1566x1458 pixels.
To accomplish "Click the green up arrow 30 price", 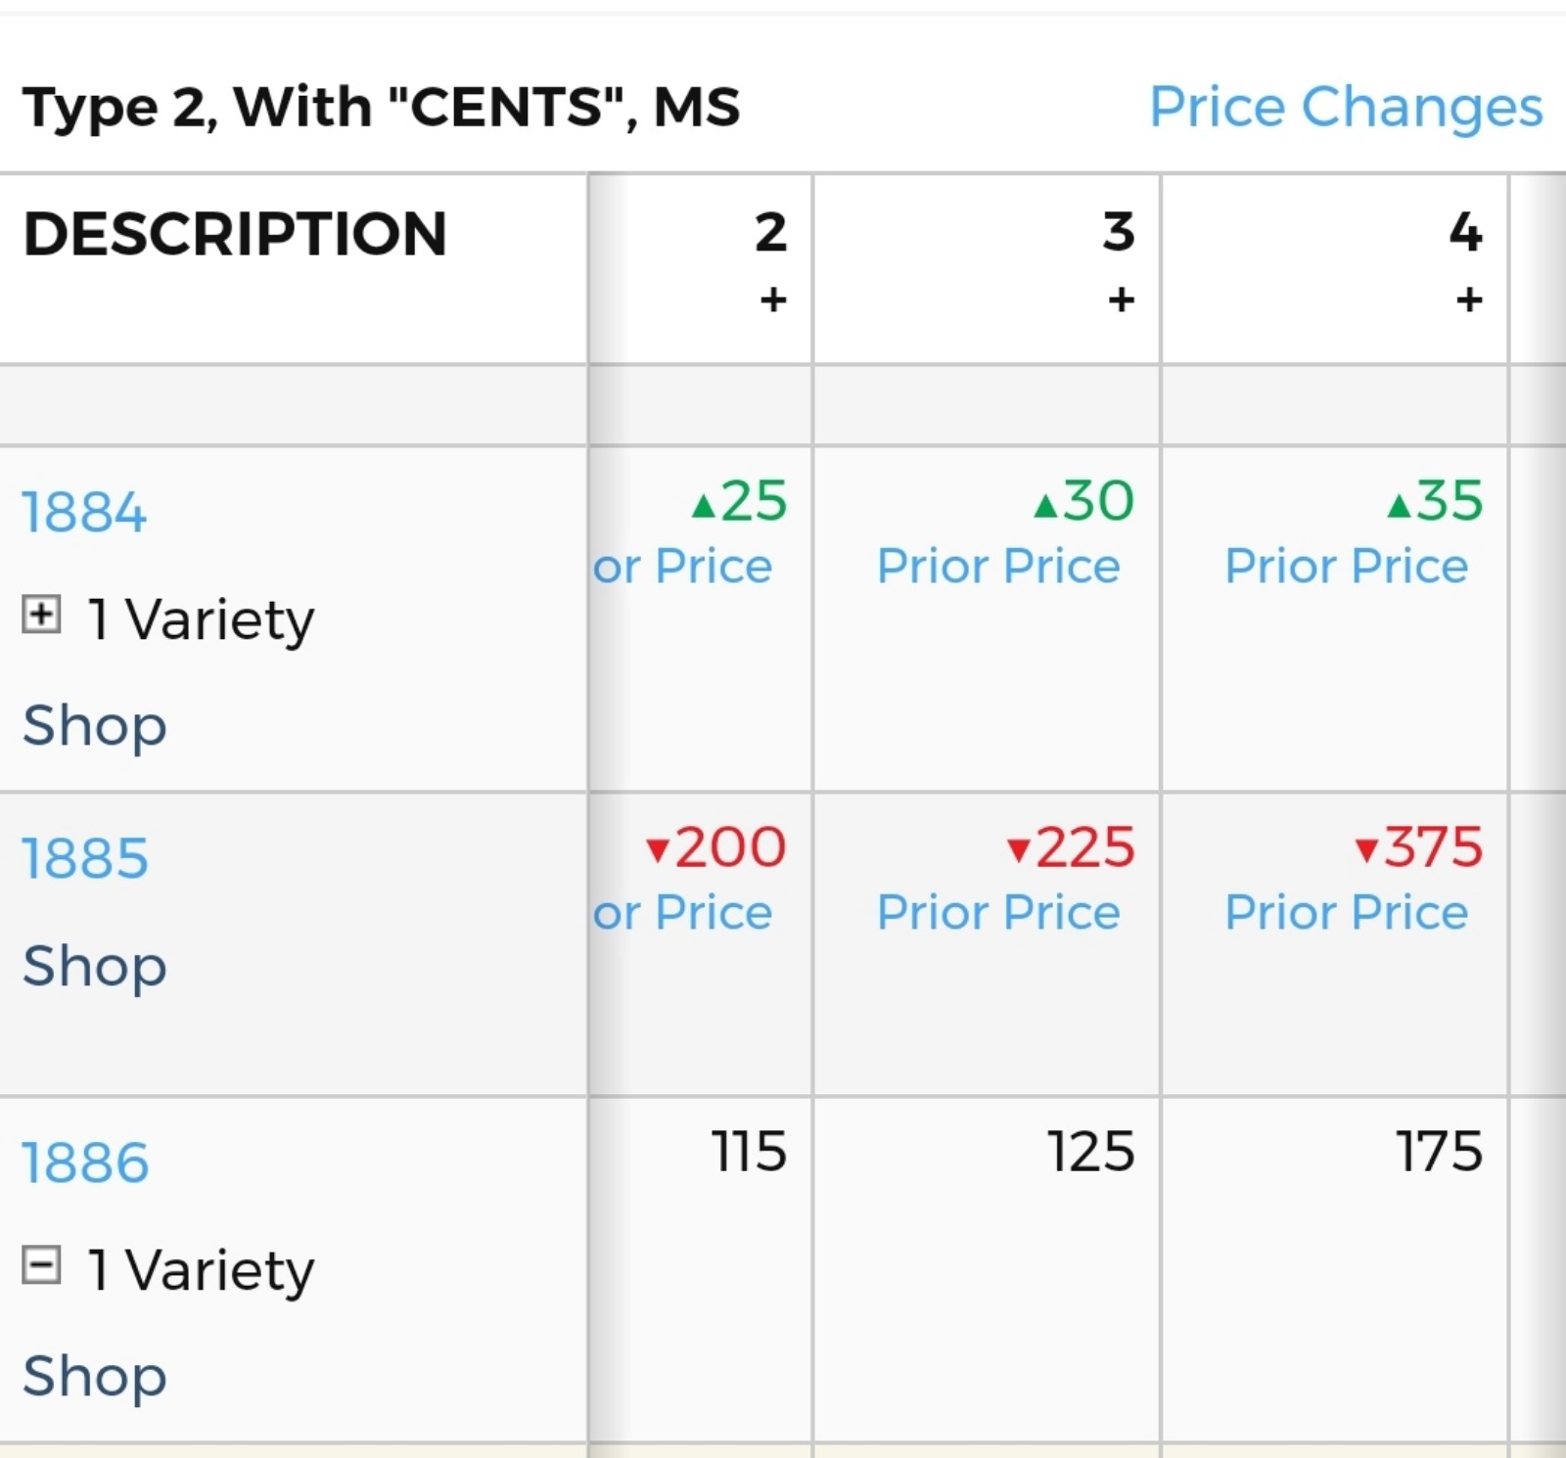I will point(1084,501).
